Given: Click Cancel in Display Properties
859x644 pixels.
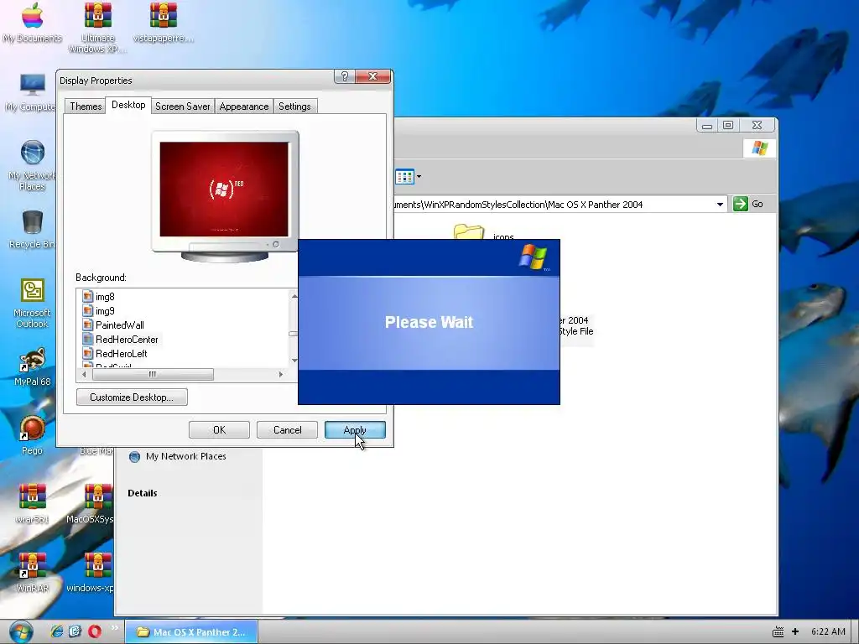Looking at the screenshot, I should [287, 430].
